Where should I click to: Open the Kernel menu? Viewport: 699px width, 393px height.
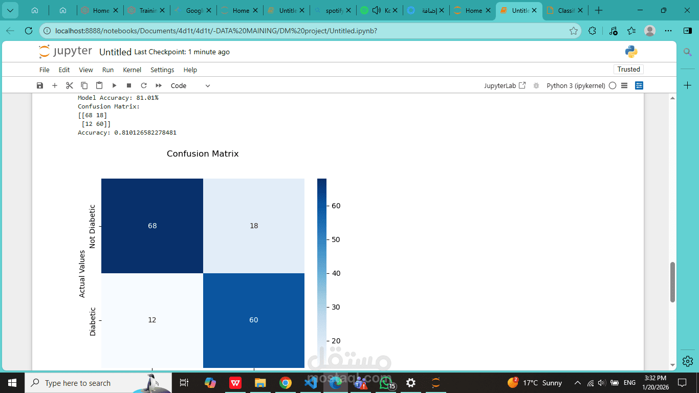click(132, 70)
